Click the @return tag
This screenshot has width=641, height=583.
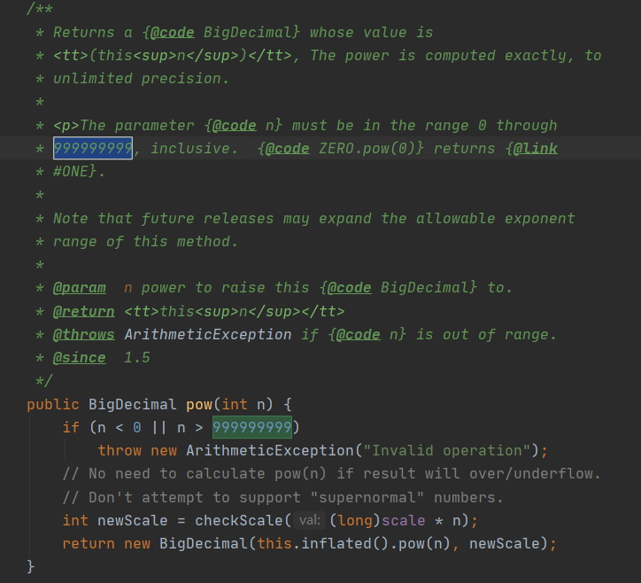click(x=84, y=311)
